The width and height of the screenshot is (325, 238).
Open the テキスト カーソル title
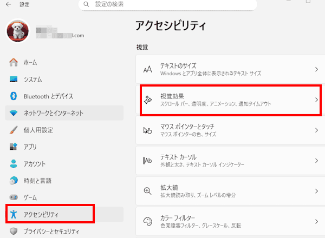[178, 157]
